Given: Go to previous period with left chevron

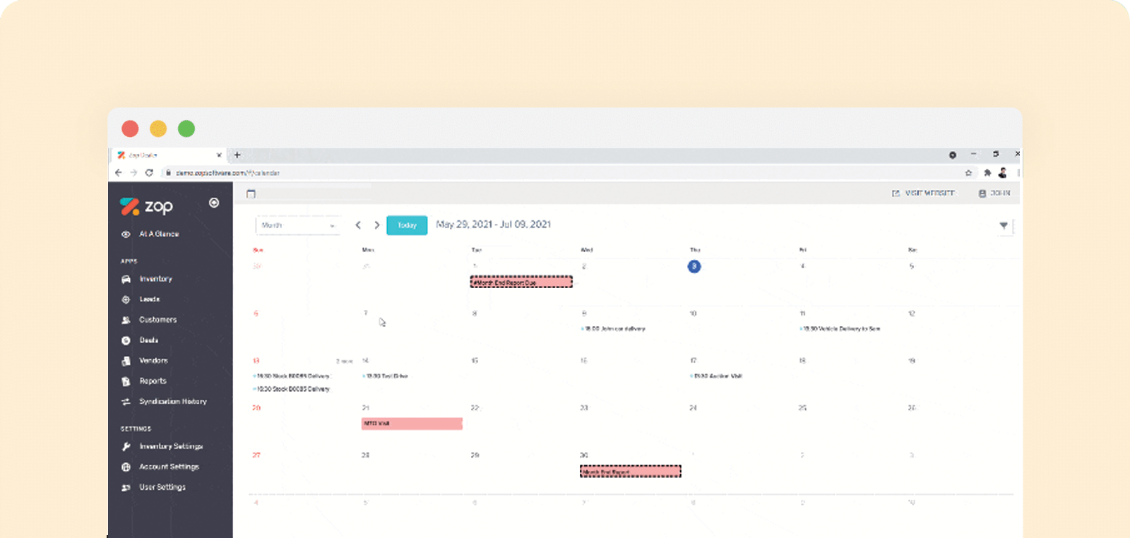Looking at the screenshot, I should tap(358, 225).
